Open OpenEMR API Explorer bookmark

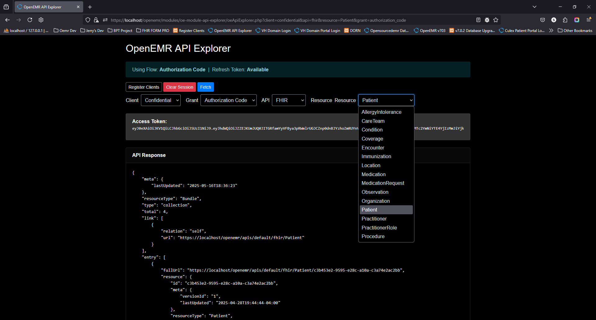[x=230, y=30]
